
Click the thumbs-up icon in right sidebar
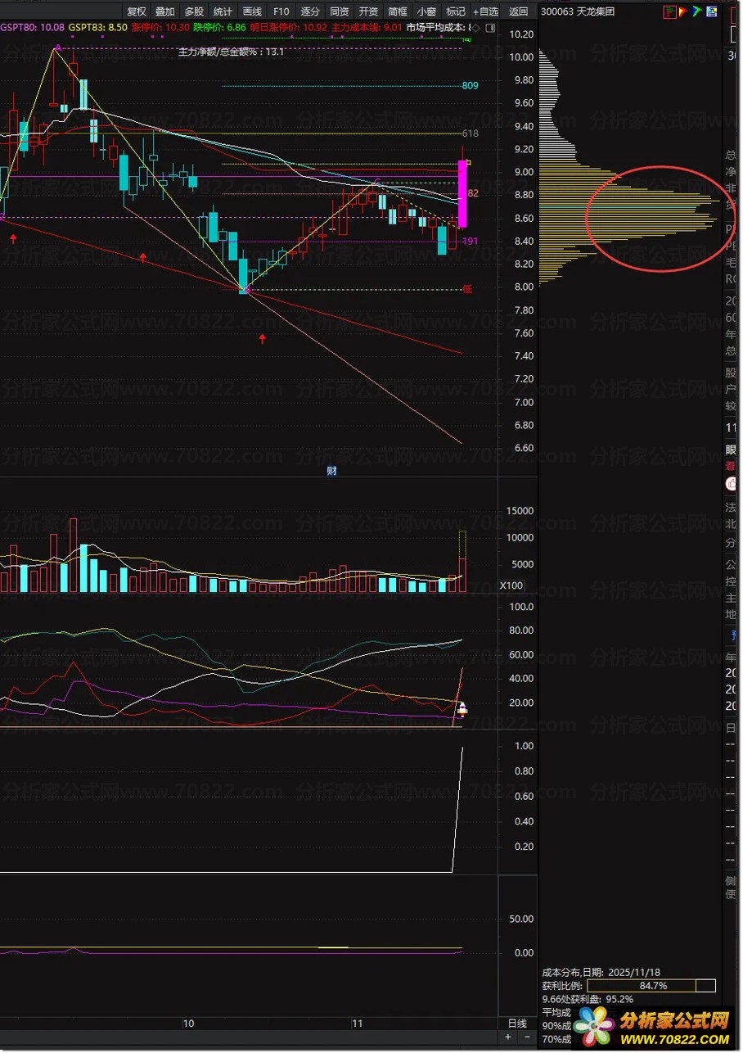click(731, 484)
